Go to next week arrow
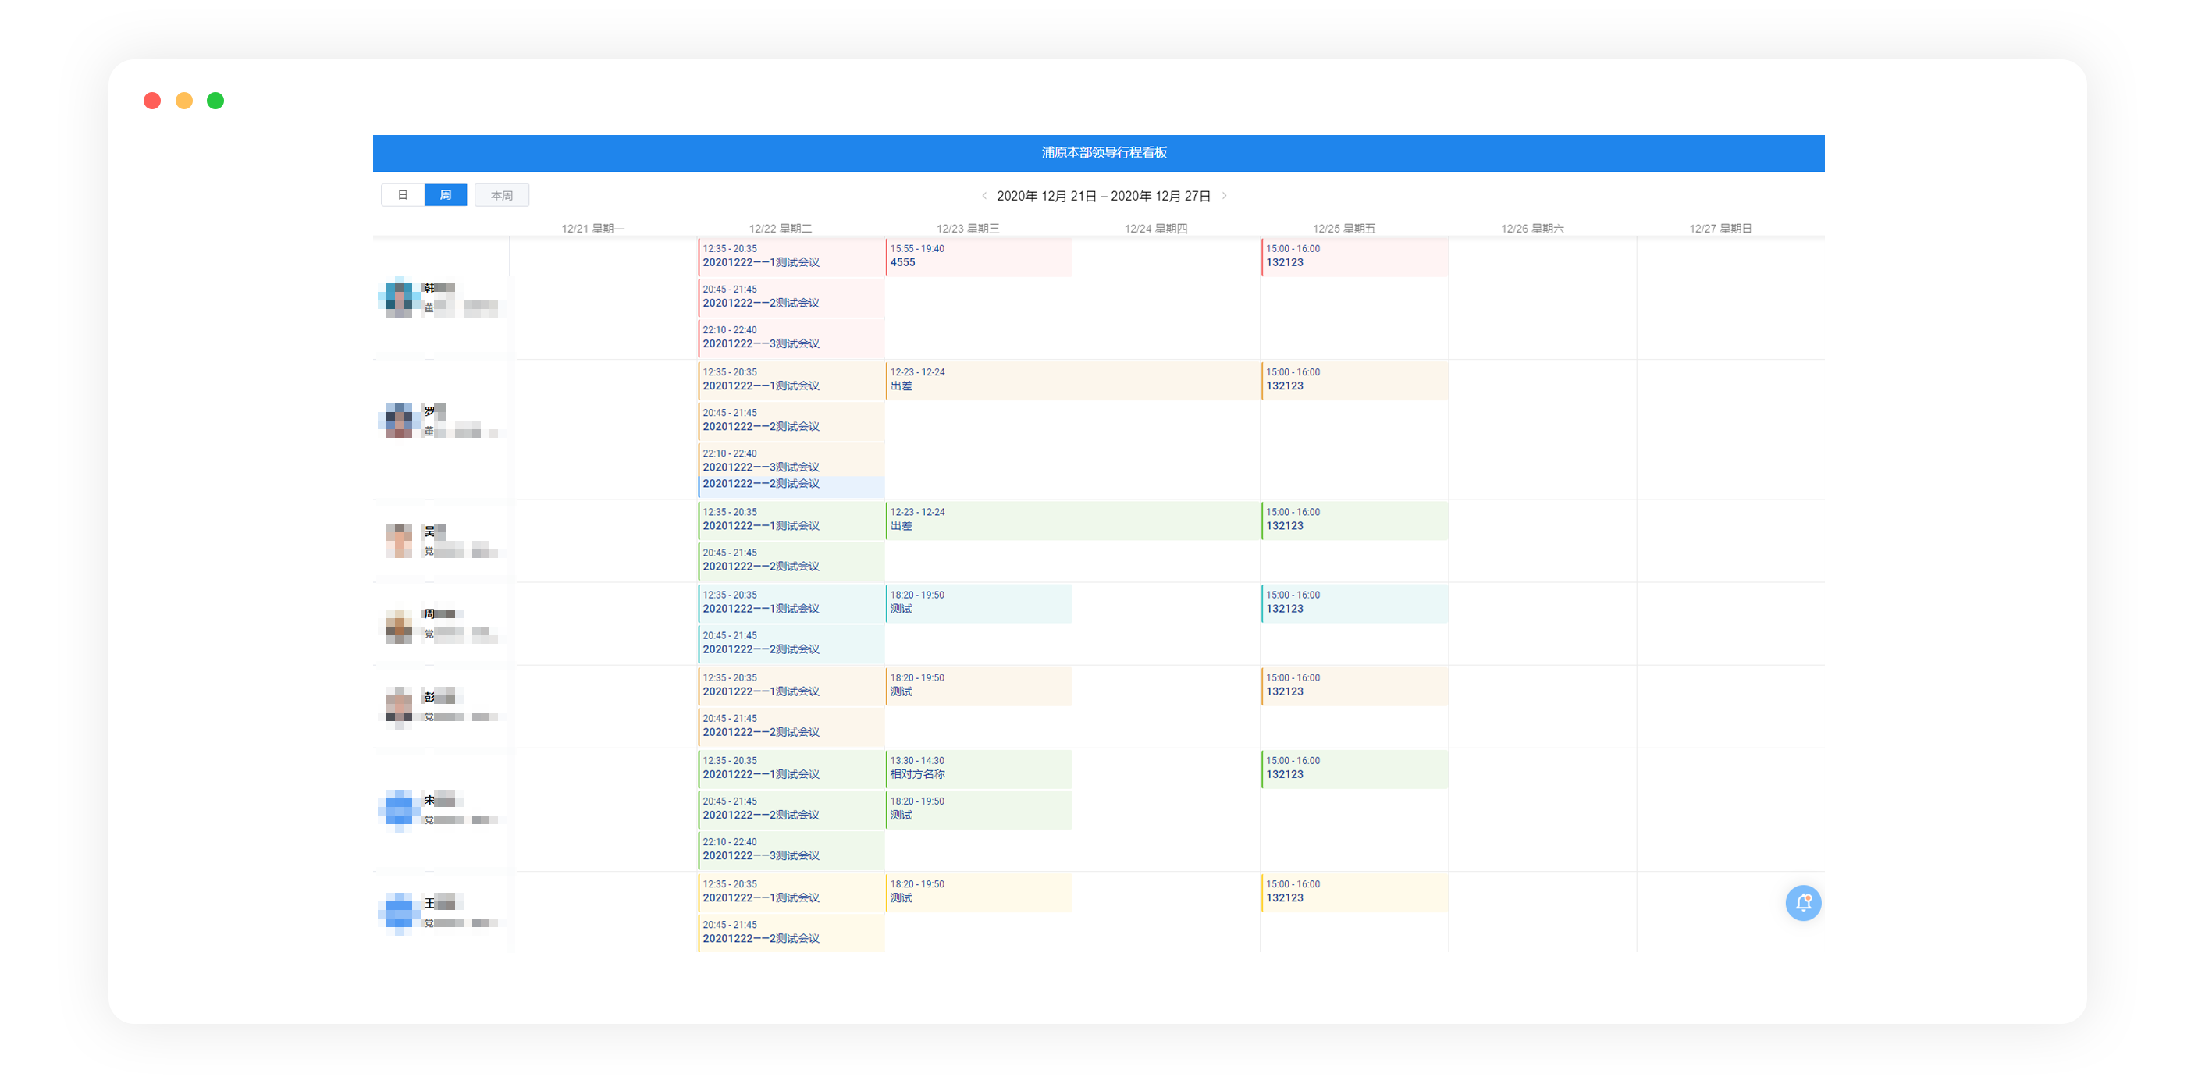This screenshot has width=2198, height=1084. [x=1225, y=195]
